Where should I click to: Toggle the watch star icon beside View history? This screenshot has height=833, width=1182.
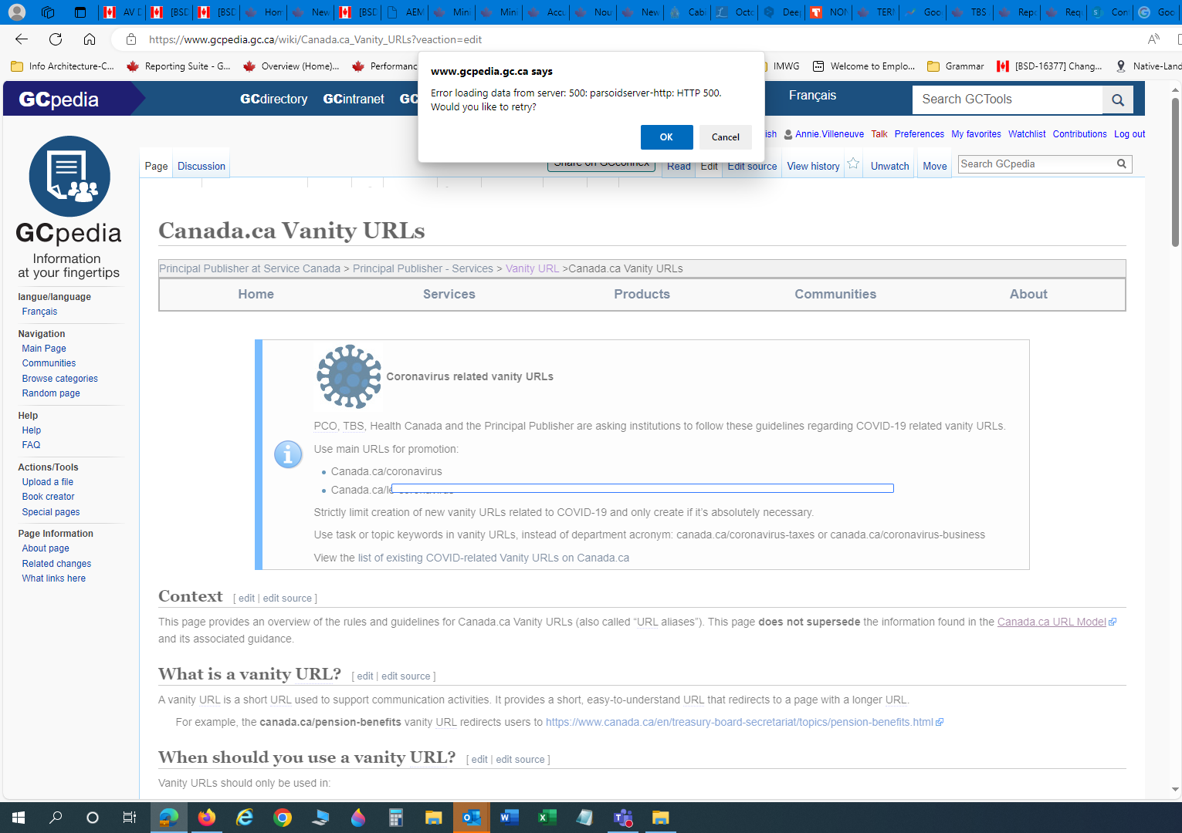852,163
